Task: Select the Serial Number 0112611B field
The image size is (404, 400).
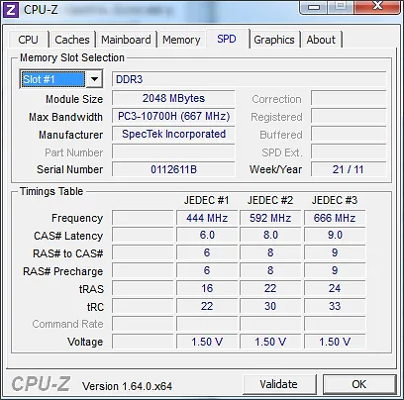Action: (x=173, y=169)
